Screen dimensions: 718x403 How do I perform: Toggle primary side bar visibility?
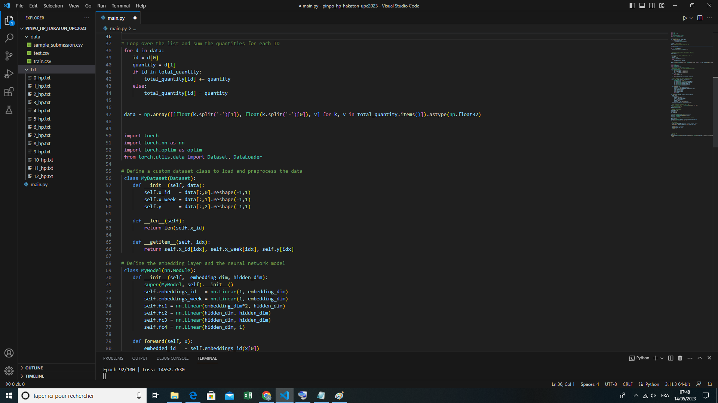click(632, 6)
